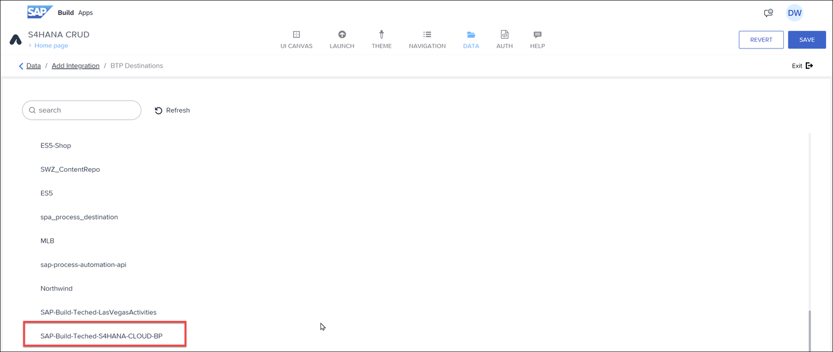Select the Data tab

click(471, 40)
